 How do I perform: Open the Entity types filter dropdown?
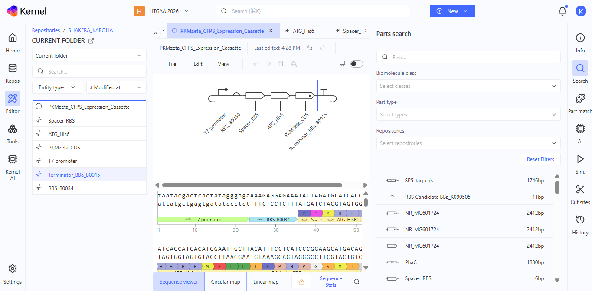tap(58, 87)
